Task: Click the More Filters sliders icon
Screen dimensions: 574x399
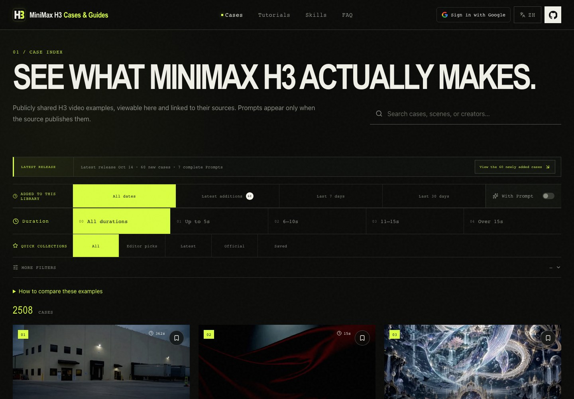Action: [x=16, y=267]
